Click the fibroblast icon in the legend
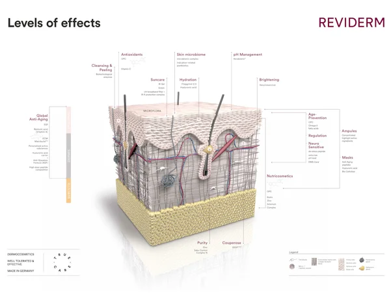Viewport: 391px width, 293px height. pos(293,260)
